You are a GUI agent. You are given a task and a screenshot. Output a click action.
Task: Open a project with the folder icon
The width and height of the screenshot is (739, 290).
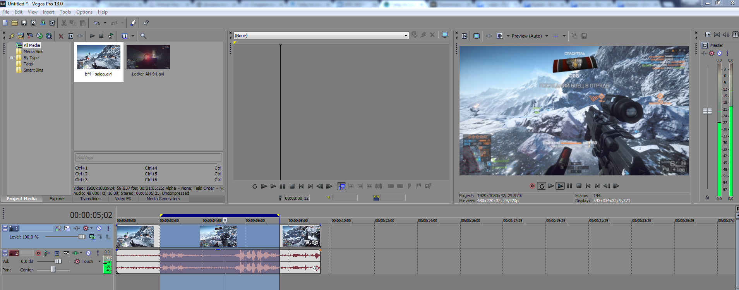(x=15, y=23)
